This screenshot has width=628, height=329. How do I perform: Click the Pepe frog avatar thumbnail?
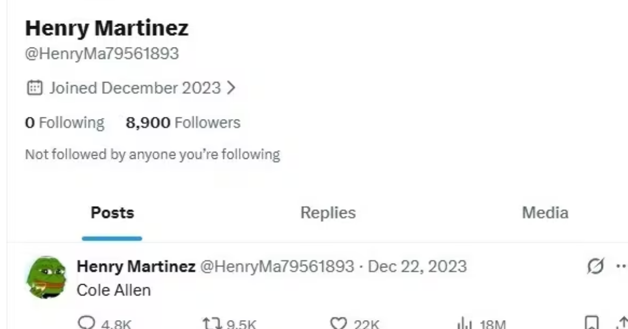(46, 277)
